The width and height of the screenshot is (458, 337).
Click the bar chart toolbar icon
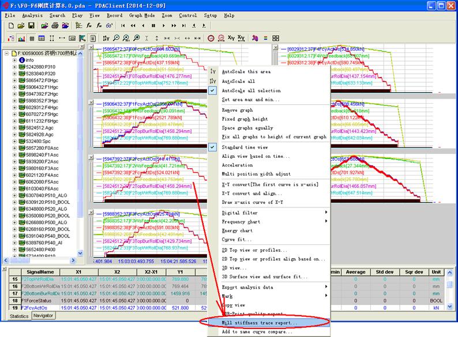[21, 38]
